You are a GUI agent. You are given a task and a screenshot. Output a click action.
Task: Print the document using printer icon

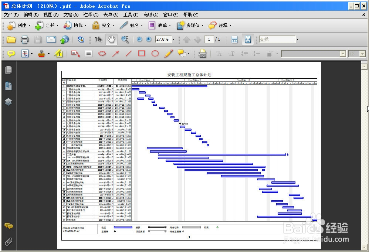tap(25, 40)
